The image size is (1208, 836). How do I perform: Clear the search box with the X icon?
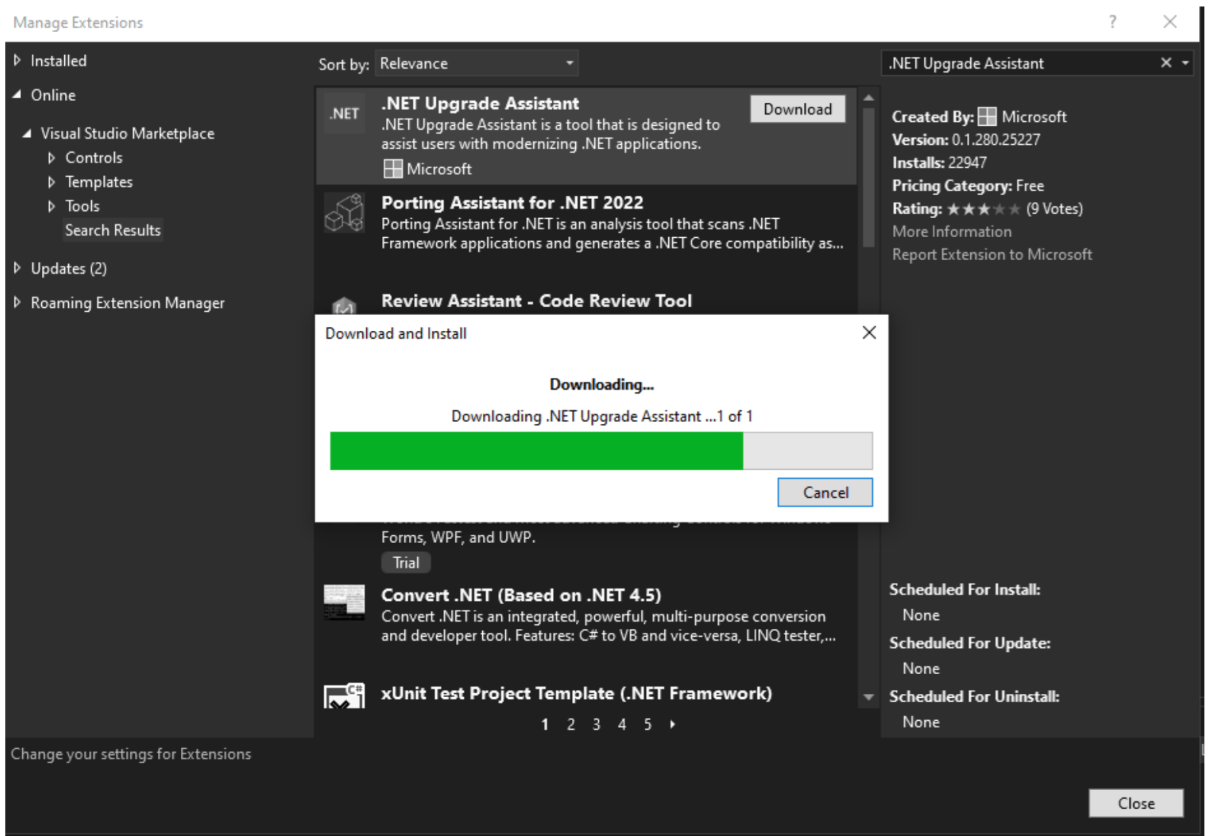[x=1166, y=63]
